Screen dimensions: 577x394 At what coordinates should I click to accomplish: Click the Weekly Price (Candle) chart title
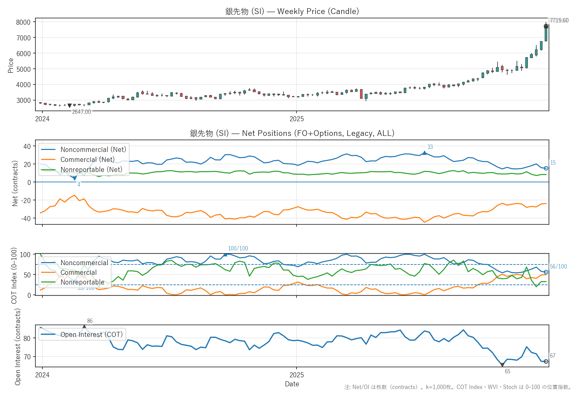pos(292,11)
